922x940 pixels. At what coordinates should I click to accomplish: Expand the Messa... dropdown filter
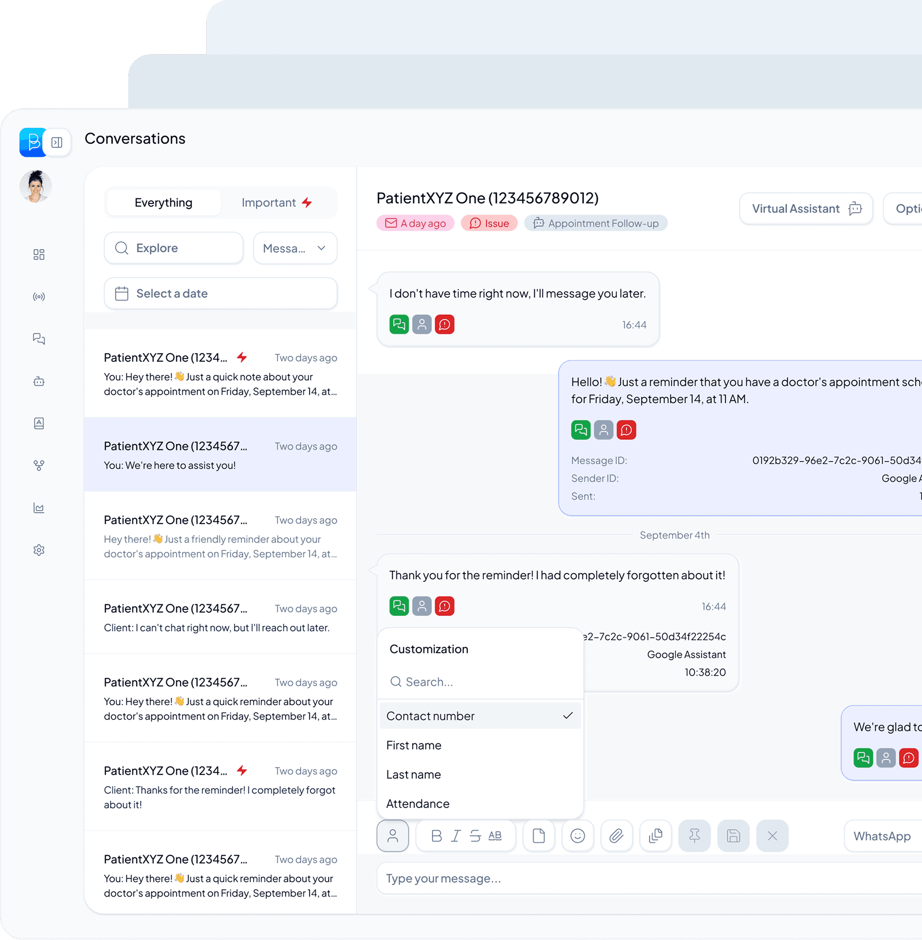coord(295,248)
